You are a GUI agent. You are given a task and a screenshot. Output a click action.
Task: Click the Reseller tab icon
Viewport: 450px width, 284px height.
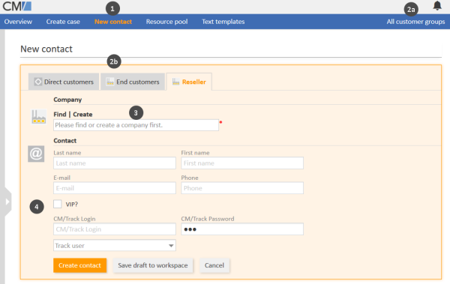pyautogui.click(x=176, y=82)
